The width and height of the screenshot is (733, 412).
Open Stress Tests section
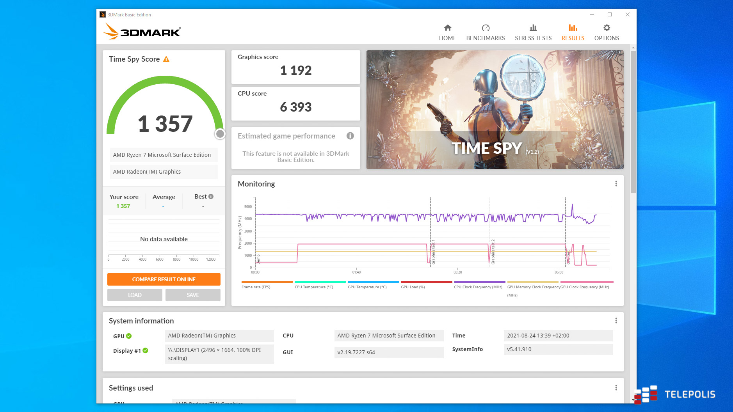(533, 33)
